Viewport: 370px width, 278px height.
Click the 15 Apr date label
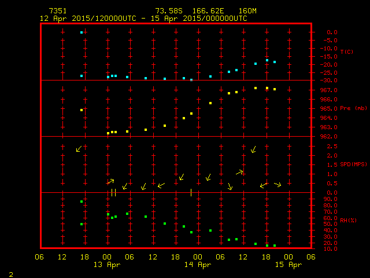coord(288,265)
